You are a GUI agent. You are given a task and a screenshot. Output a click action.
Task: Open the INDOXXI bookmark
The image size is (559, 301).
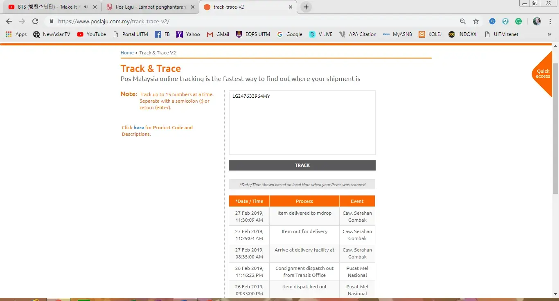click(463, 34)
